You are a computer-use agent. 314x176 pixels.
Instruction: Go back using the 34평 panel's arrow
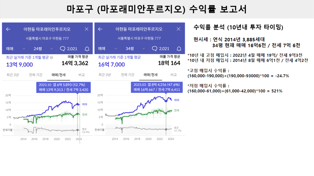[x=100, y=29]
